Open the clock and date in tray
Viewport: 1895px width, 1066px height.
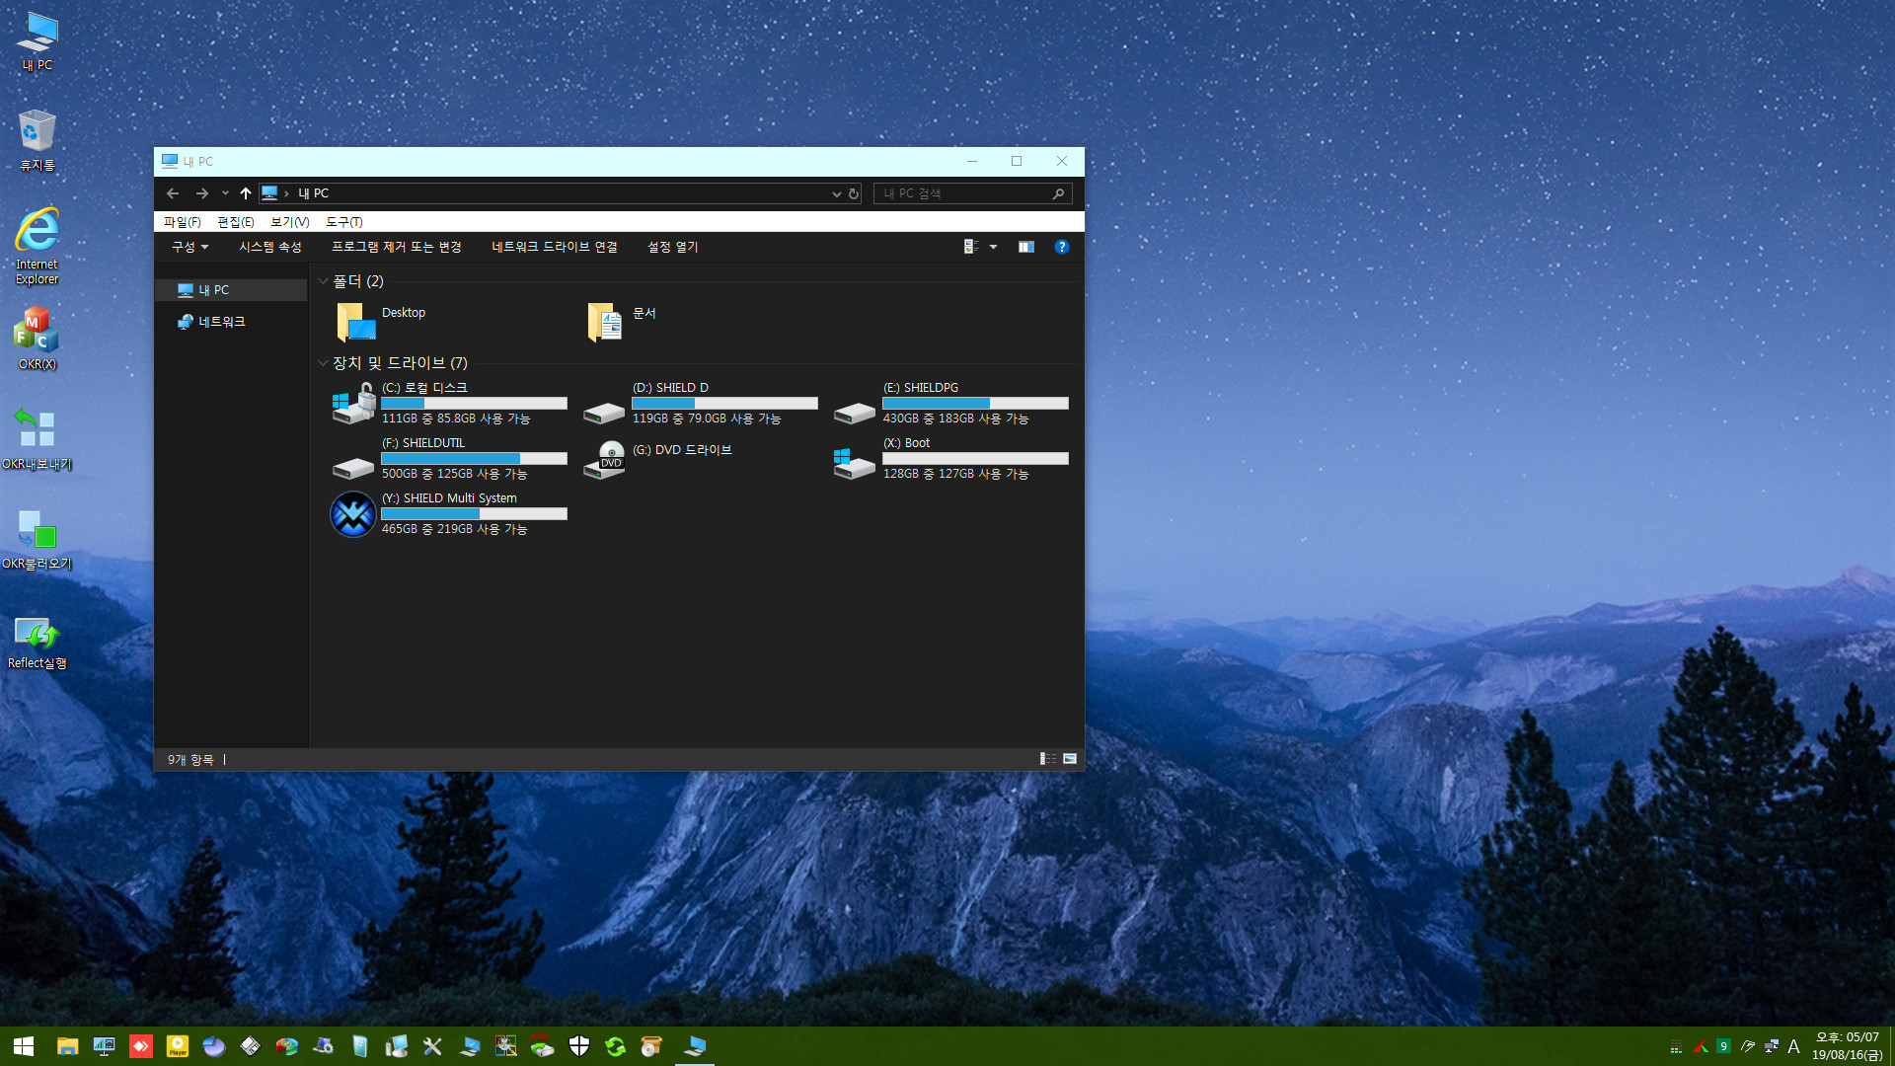coord(1847,1046)
